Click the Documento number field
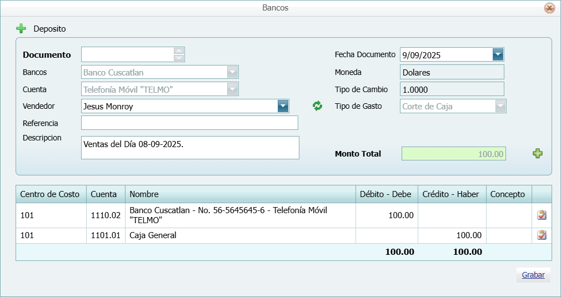This screenshot has width=561, height=297. 127,54
